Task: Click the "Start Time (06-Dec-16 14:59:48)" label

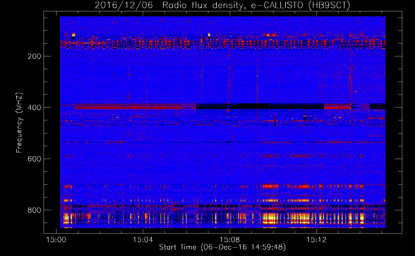Action: point(222,247)
